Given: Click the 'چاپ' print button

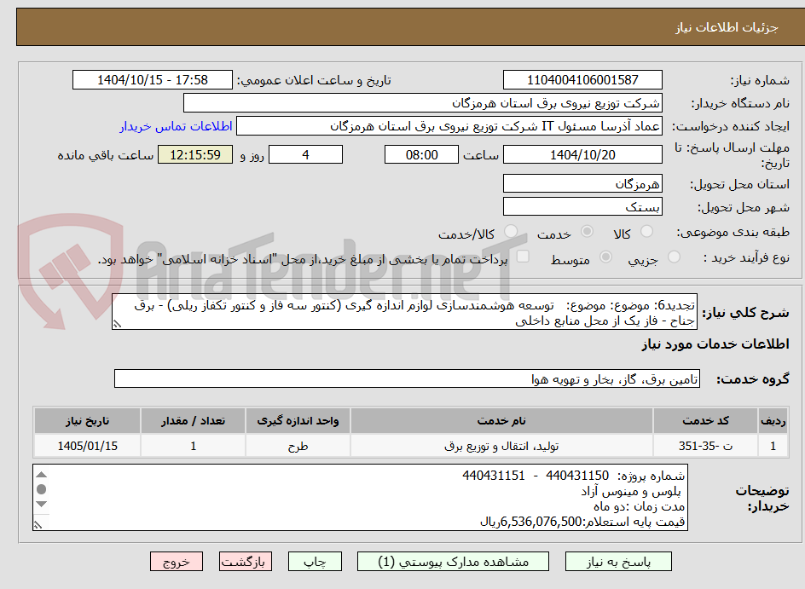Looking at the screenshot, I should tap(315, 562).
